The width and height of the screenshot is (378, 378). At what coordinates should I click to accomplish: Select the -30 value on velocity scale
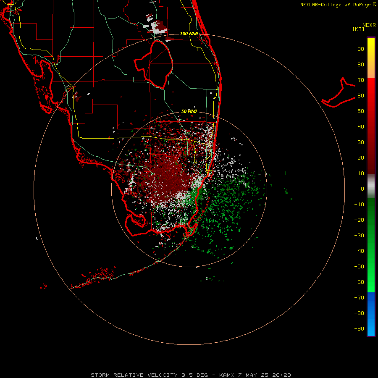(x=359, y=236)
